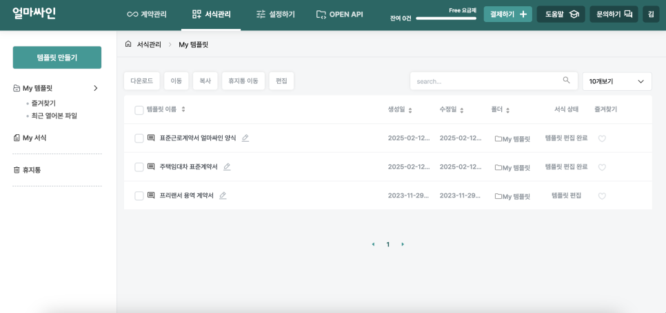The width and height of the screenshot is (666, 313).
Task: Click 템플릿 편집 완료 status of 주택임대차 row
Action: click(566, 167)
